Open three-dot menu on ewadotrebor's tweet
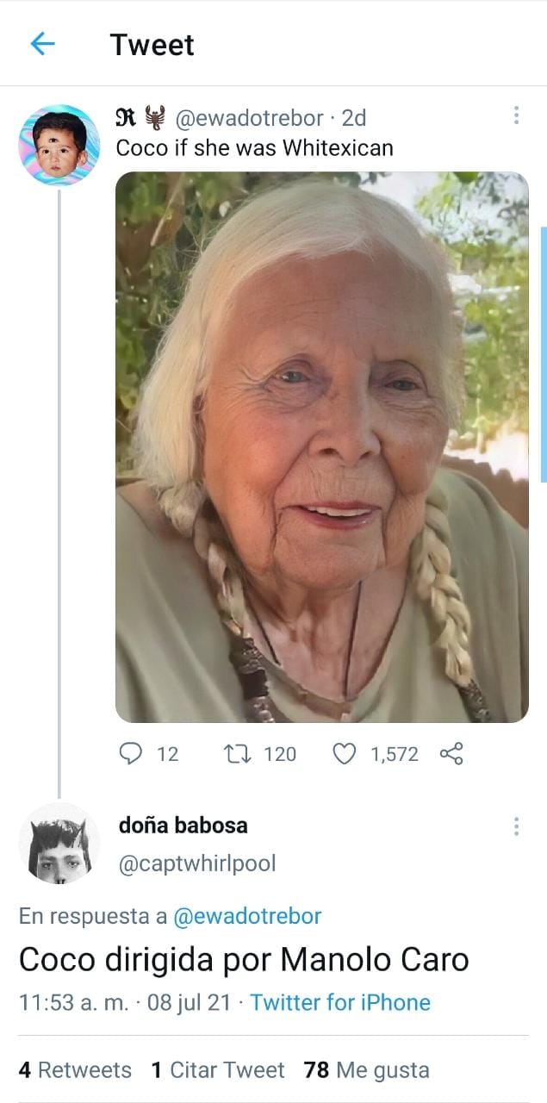 [516, 115]
